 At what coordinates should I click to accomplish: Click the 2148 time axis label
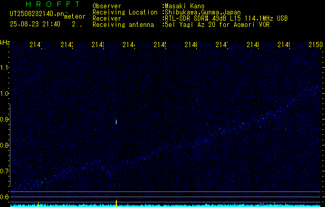point(253,45)
